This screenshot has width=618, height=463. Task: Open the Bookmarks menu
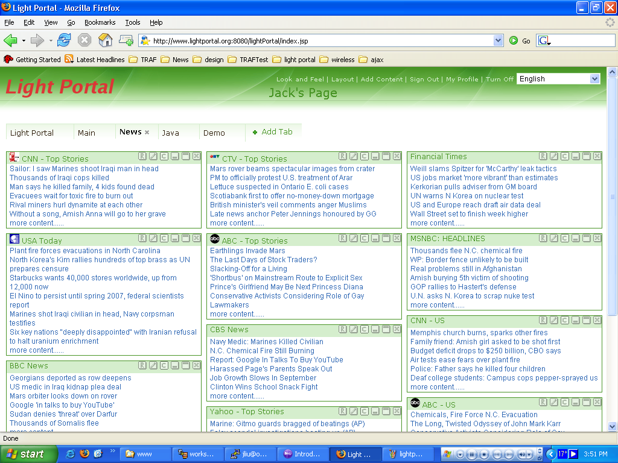pos(100,22)
